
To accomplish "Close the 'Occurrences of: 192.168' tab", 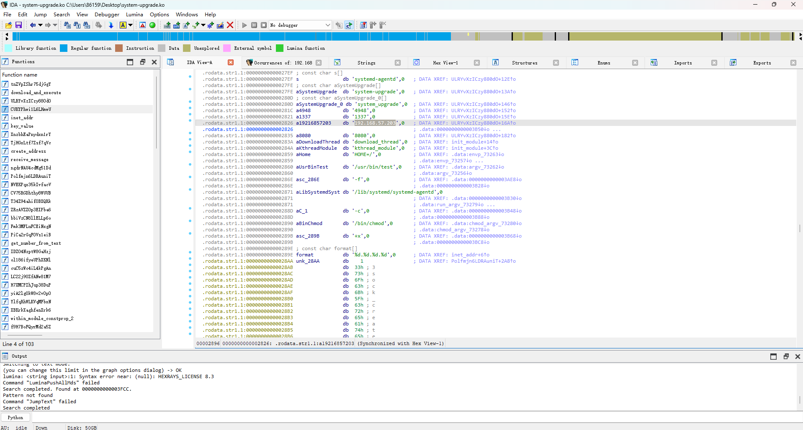I will click(x=319, y=63).
